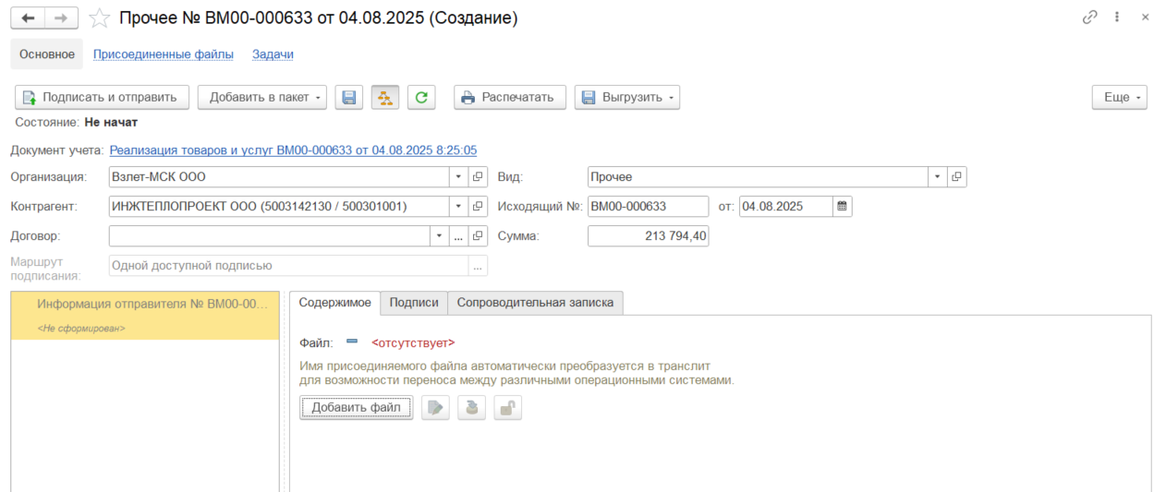Click the Подписать и отправить button
1166x492 pixels.
pos(102,97)
